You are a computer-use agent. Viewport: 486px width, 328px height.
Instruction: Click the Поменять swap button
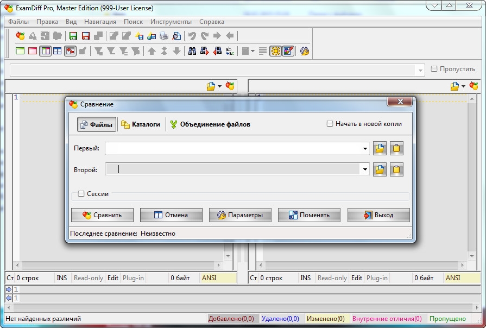[309, 215]
